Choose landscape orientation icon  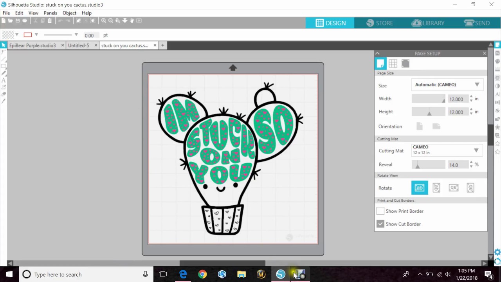436,126
